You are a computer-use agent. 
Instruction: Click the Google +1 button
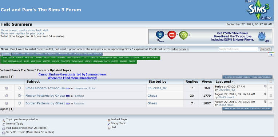(x=271, y=55)
